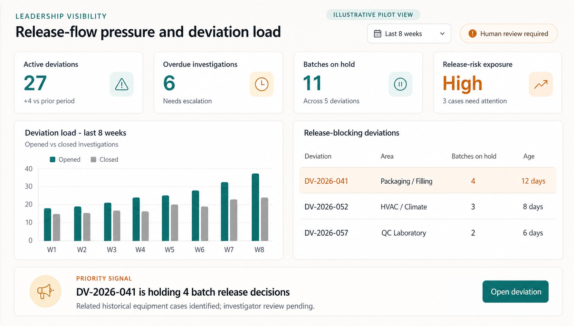This screenshot has width=574, height=326.
Task: Click the Priority Signal headline about DV-2026-041
Action: coord(183,292)
